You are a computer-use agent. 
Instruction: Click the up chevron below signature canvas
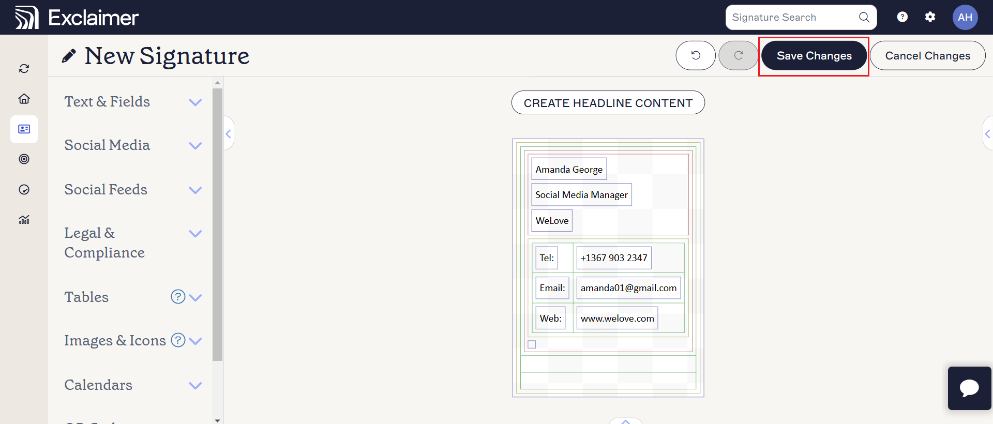625,421
